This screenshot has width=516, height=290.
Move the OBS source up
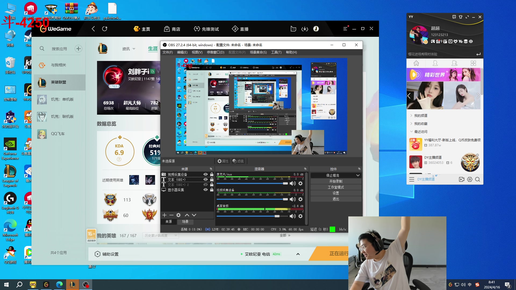[187, 215]
